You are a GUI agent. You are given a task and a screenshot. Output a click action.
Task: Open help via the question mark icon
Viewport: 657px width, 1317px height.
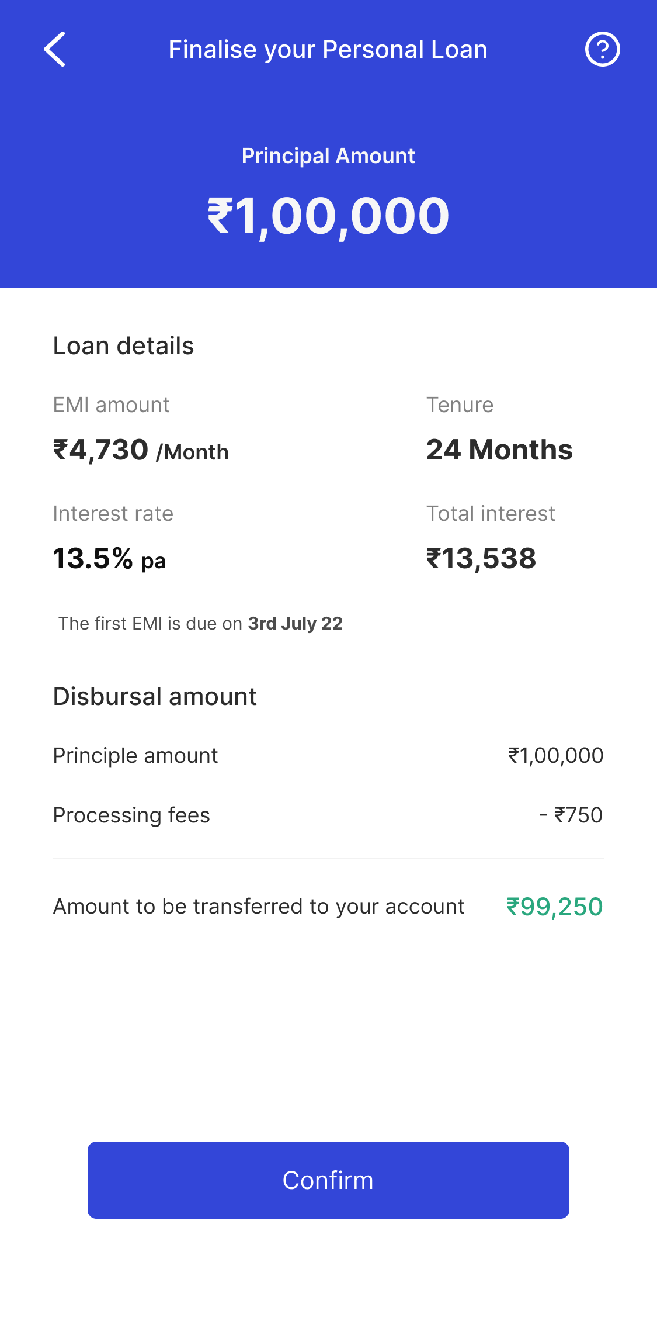[x=602, y=49]
